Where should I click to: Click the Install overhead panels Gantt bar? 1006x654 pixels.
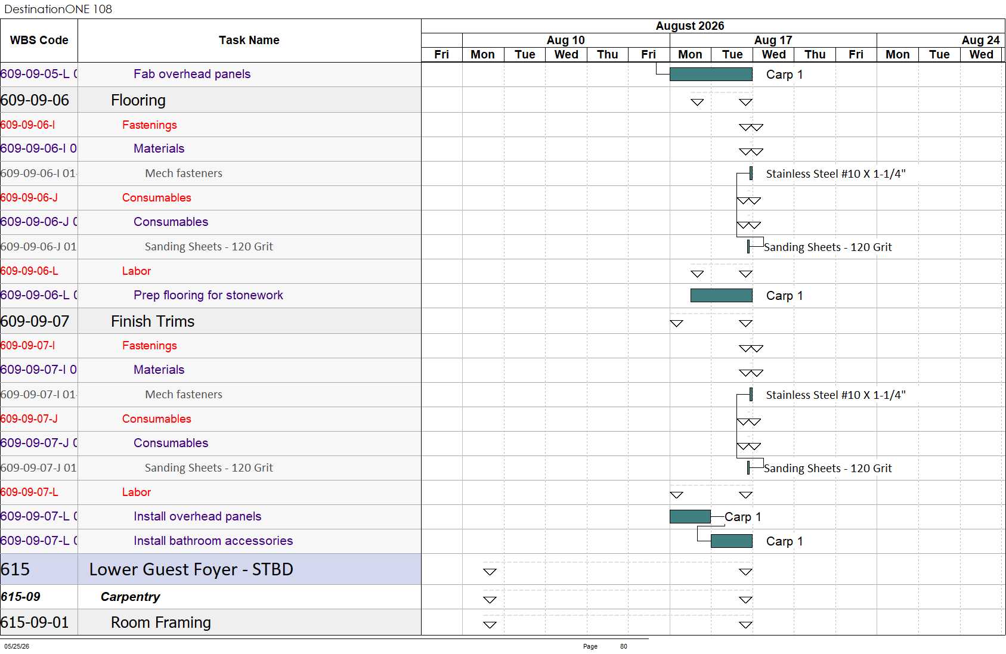click(x=690, y=517)
